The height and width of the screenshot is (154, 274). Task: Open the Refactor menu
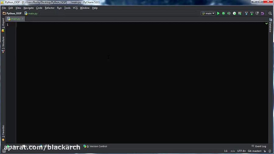(x=50, y=8)
